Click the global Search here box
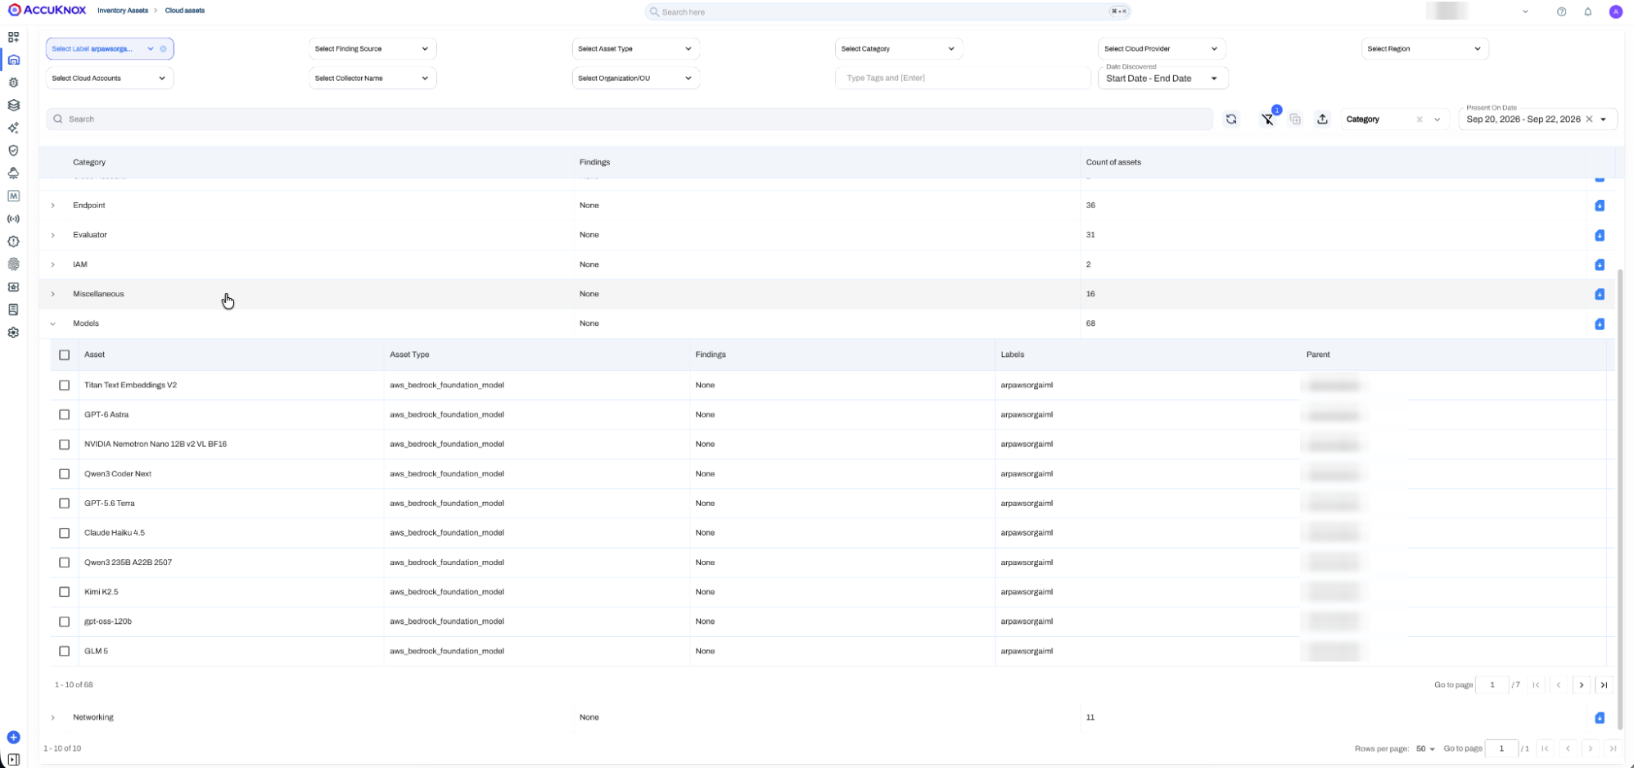 point(887,12)
